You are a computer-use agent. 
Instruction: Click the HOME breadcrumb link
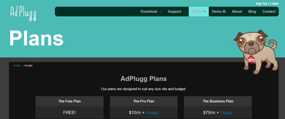17,66
